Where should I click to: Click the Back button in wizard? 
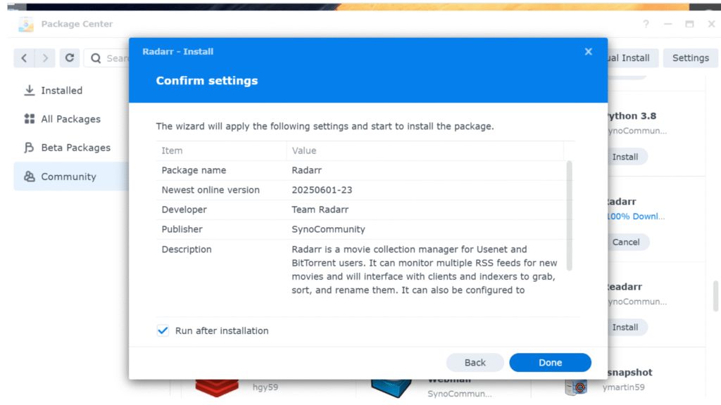(x=475, y=363)
